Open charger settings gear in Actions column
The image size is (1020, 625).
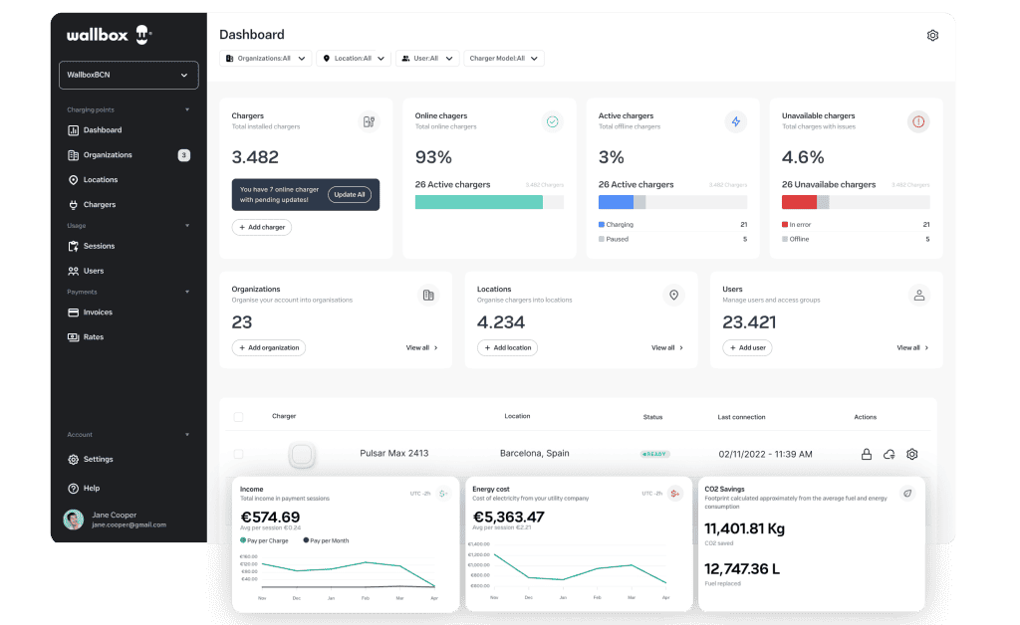[911, 455]
